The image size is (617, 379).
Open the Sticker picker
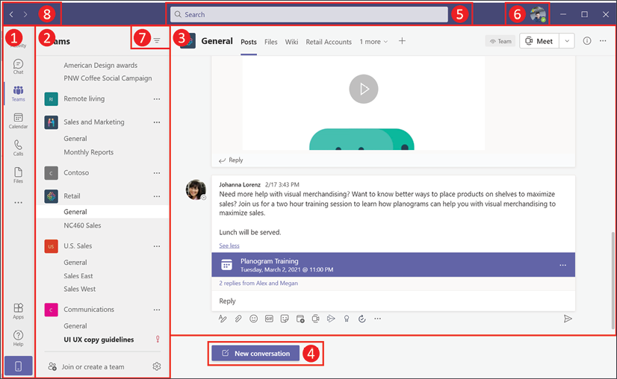pos(285,319)
